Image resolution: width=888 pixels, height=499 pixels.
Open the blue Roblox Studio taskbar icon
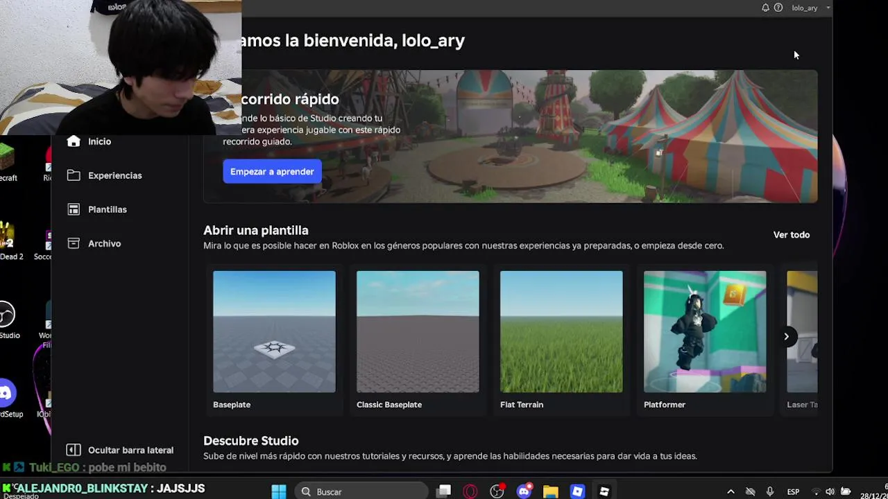click(577, 491)
